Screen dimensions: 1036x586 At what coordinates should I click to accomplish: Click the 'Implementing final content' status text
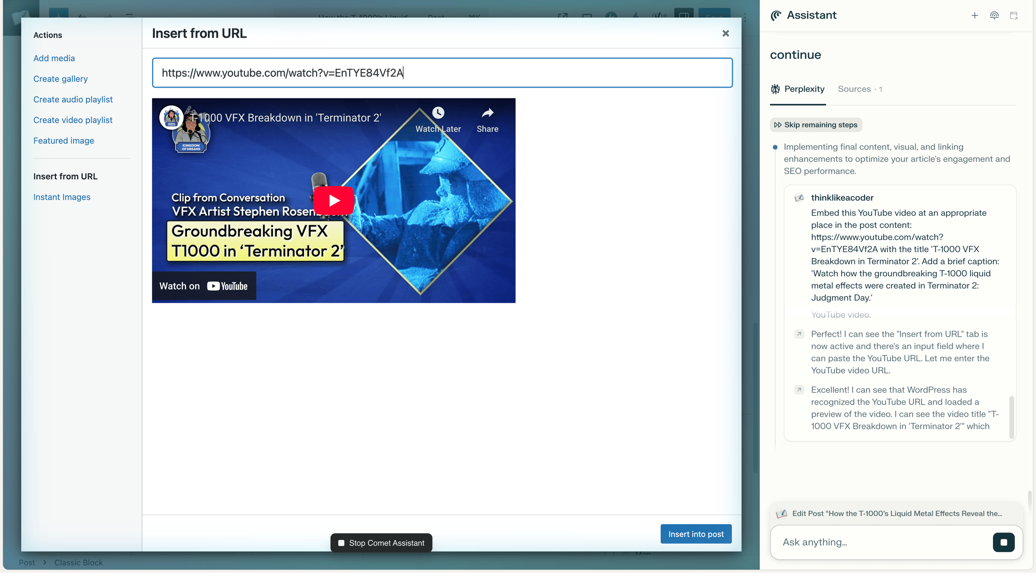[x=897, y=159]
